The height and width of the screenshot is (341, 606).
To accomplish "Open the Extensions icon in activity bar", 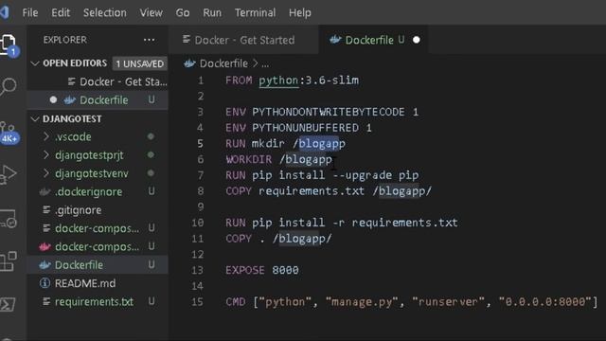I will [9, 261].
